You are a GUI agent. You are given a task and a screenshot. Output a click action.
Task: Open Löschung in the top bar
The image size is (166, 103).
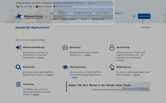(x=91, y=3)
